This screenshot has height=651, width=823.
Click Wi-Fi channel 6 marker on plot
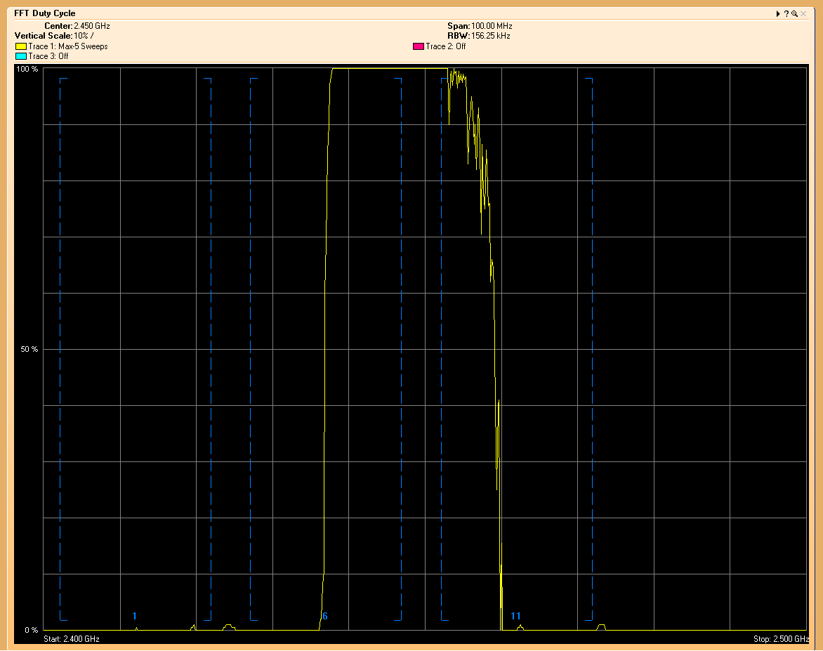324,616
